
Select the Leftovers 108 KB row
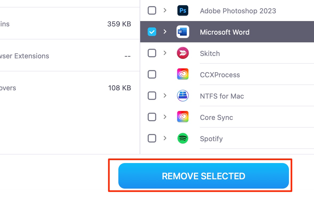[x=70, y=87]
